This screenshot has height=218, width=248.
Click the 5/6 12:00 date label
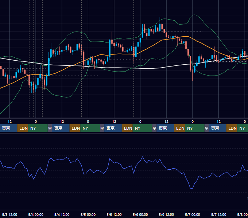tap(166, 214)
